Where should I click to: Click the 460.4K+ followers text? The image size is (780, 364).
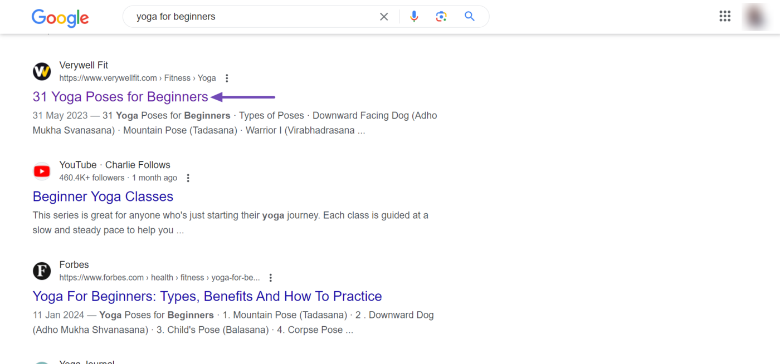click(x=92, y=178)
